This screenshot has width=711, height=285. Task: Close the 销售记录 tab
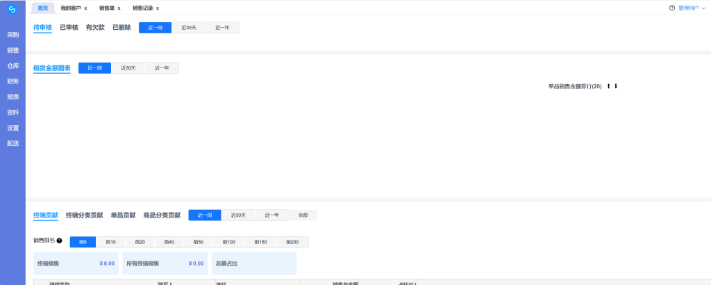pyautogui.click(x=158, y=8)
